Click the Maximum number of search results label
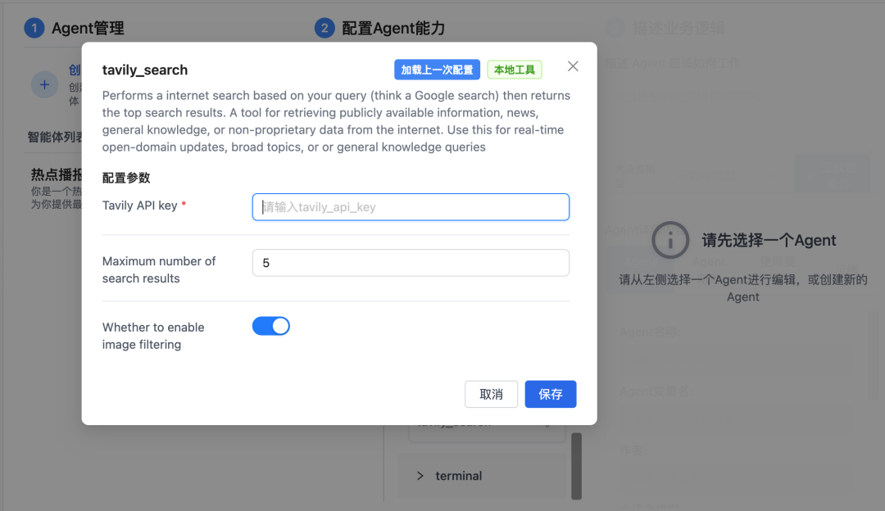Image resolution: width=885 pixels, height=511 pixels. [159, 270]
